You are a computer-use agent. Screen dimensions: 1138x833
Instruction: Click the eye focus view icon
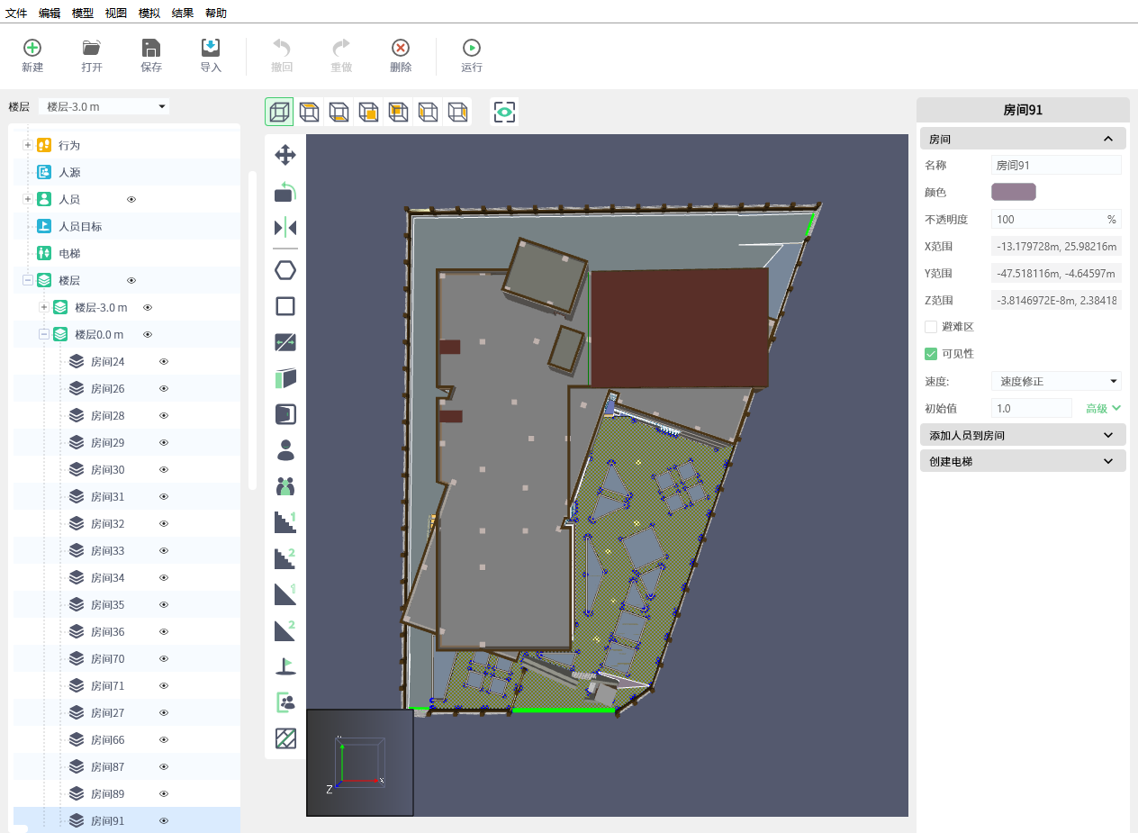click(504, 112)
